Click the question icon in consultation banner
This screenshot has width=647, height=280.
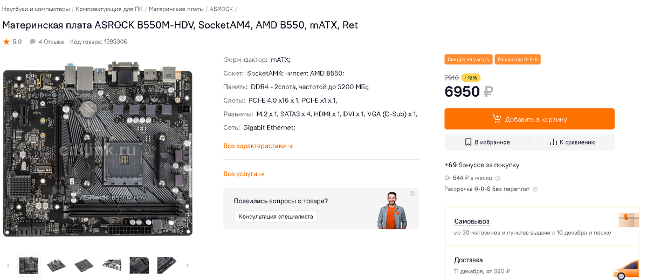pyautogui.click(x=412, y=193)
